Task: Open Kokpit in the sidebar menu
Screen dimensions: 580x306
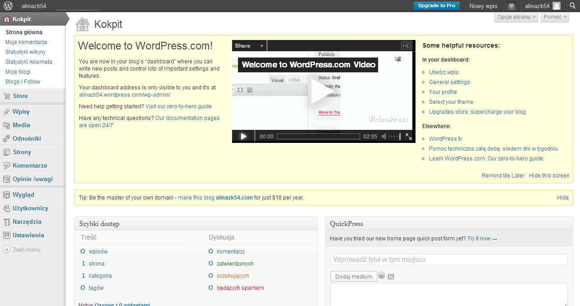Action: (x=32, y=19)
